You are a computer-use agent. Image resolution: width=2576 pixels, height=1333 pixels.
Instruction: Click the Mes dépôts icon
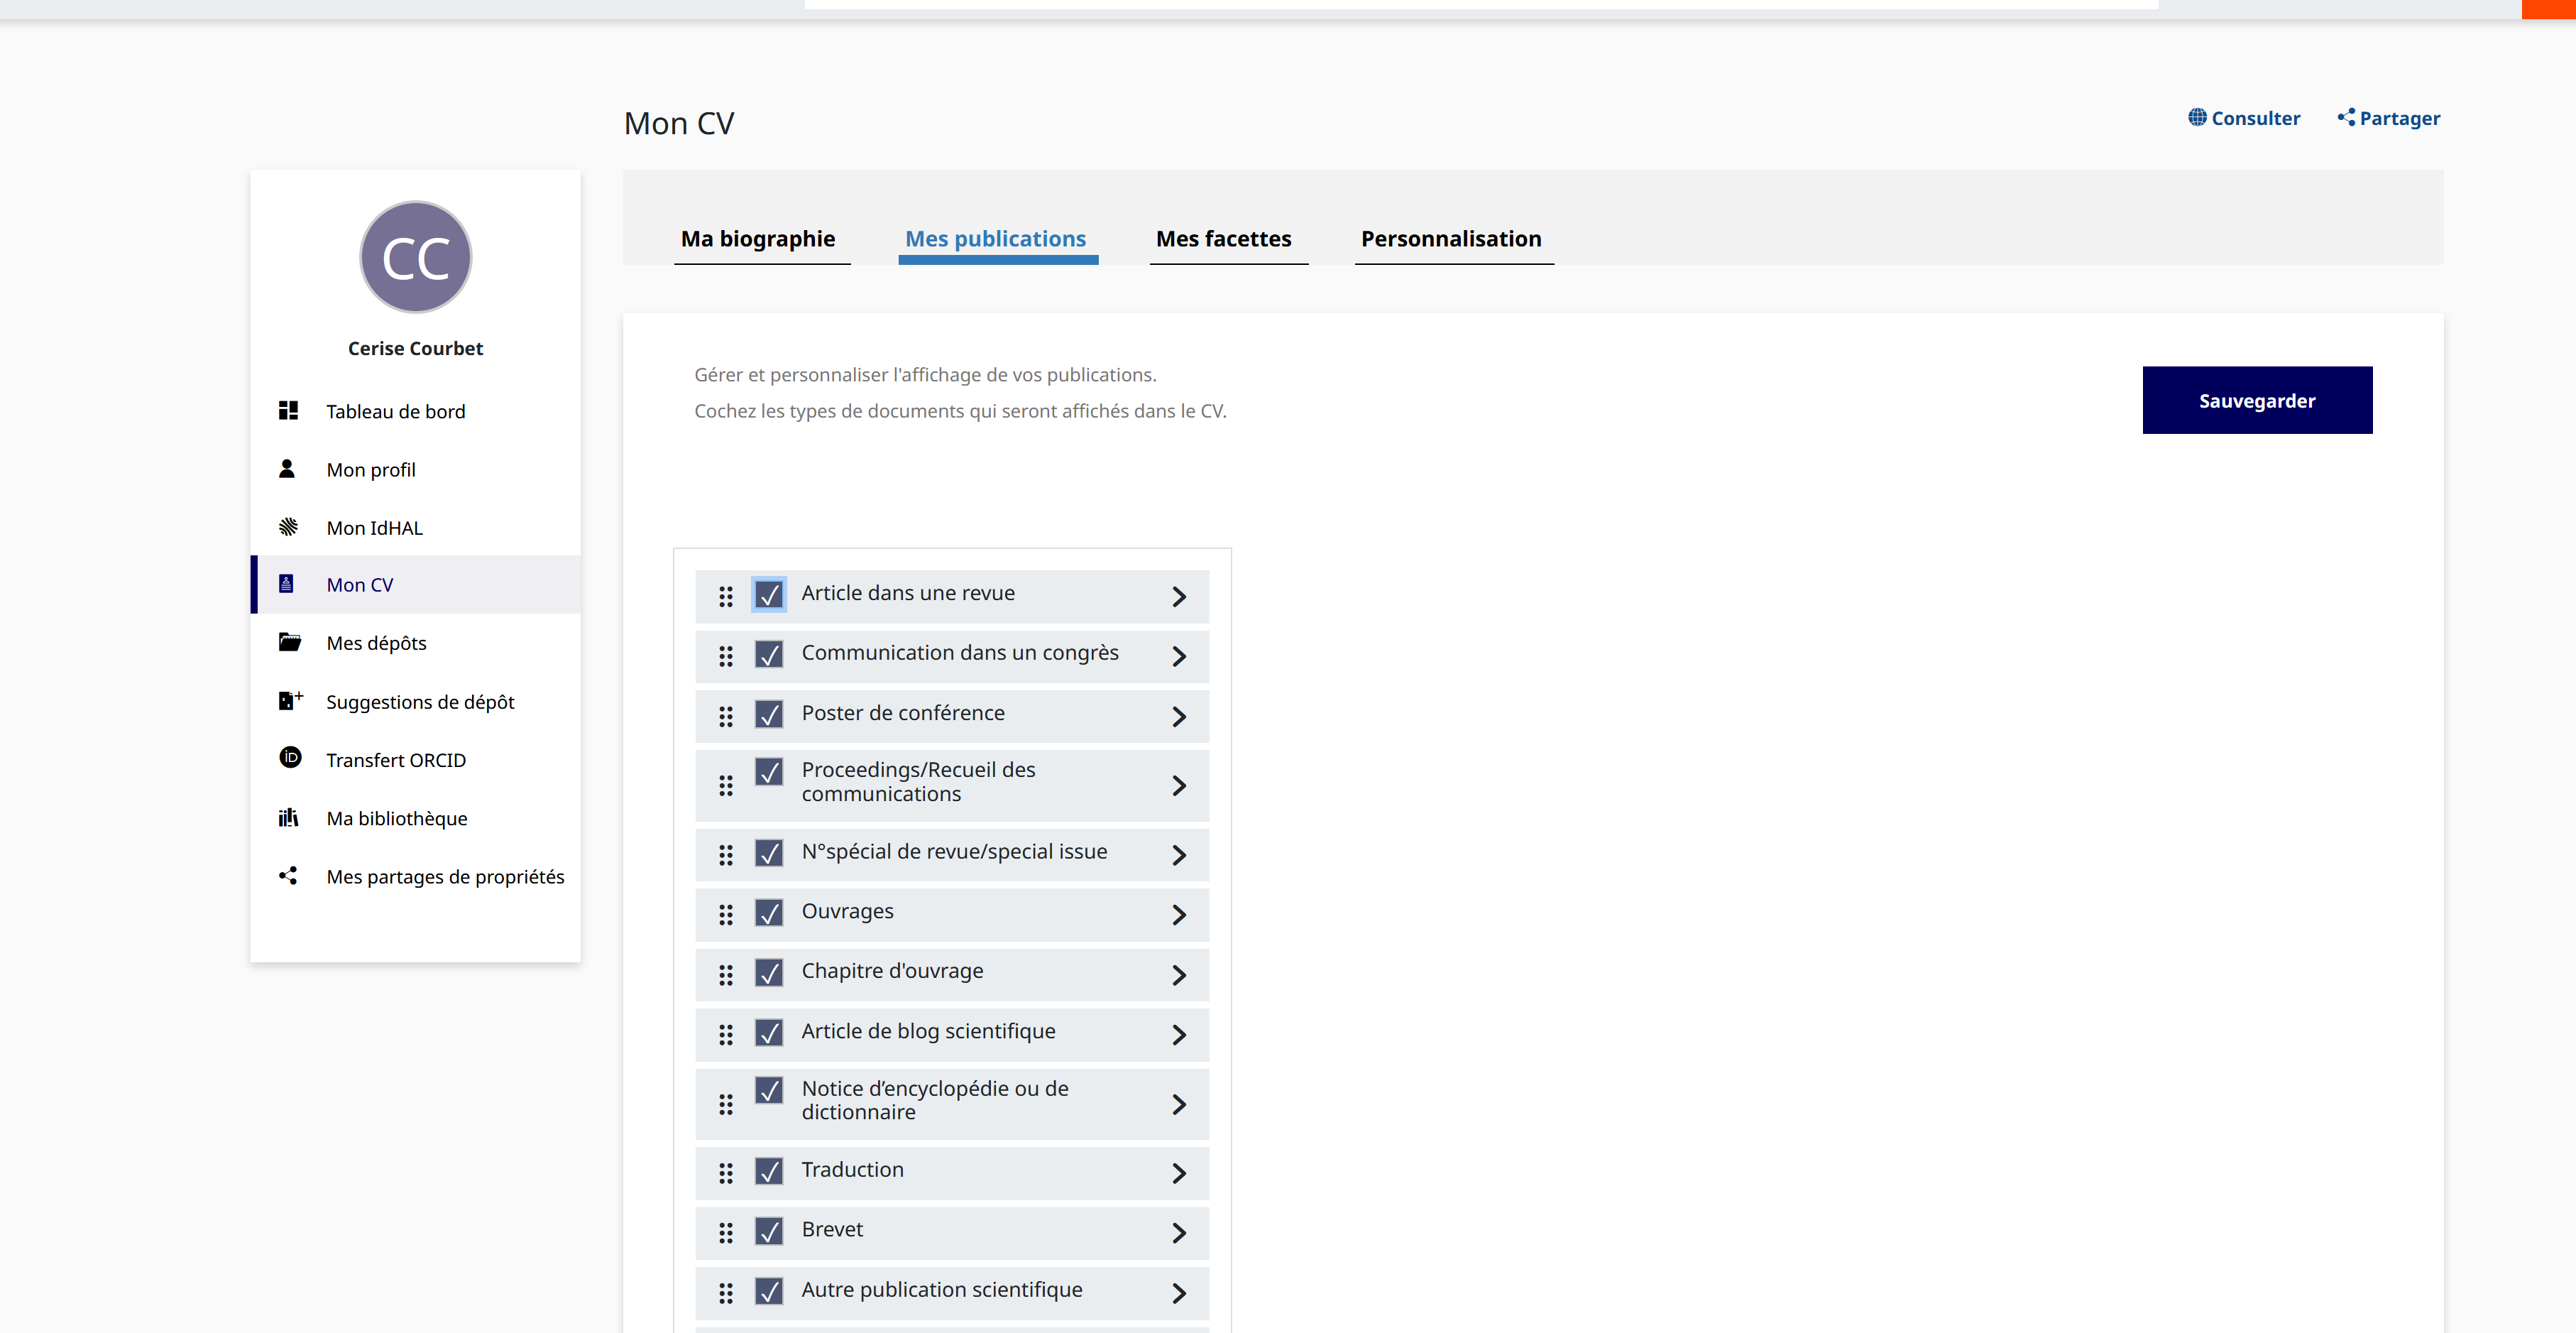point(289,641)
